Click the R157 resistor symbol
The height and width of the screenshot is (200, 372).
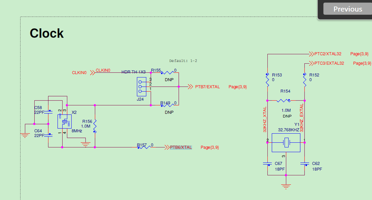click(x=144, y=147)
